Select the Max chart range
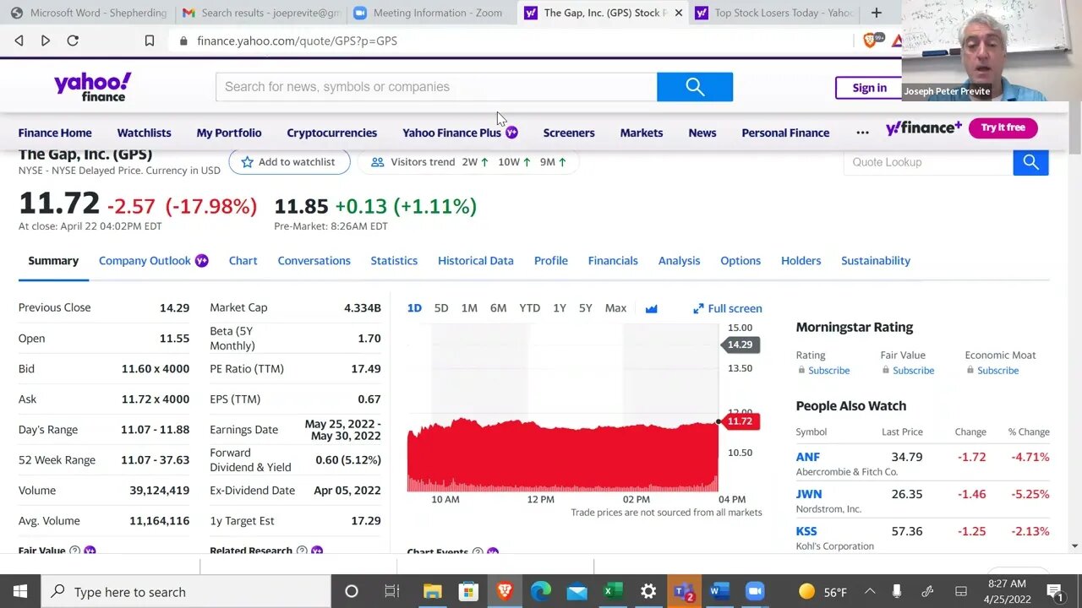Screen dimensions: 1082x608 615,308
